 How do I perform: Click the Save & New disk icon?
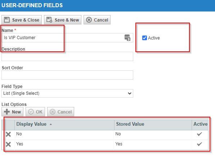click(49, 20)
